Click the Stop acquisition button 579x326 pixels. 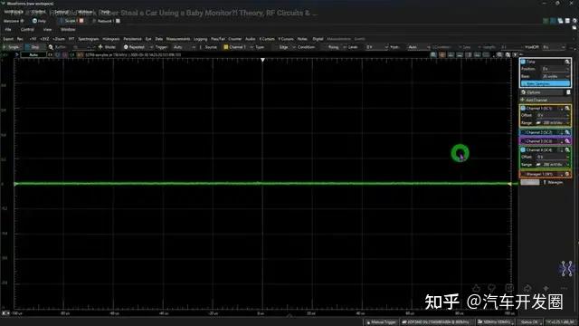[x=33, y=47]
